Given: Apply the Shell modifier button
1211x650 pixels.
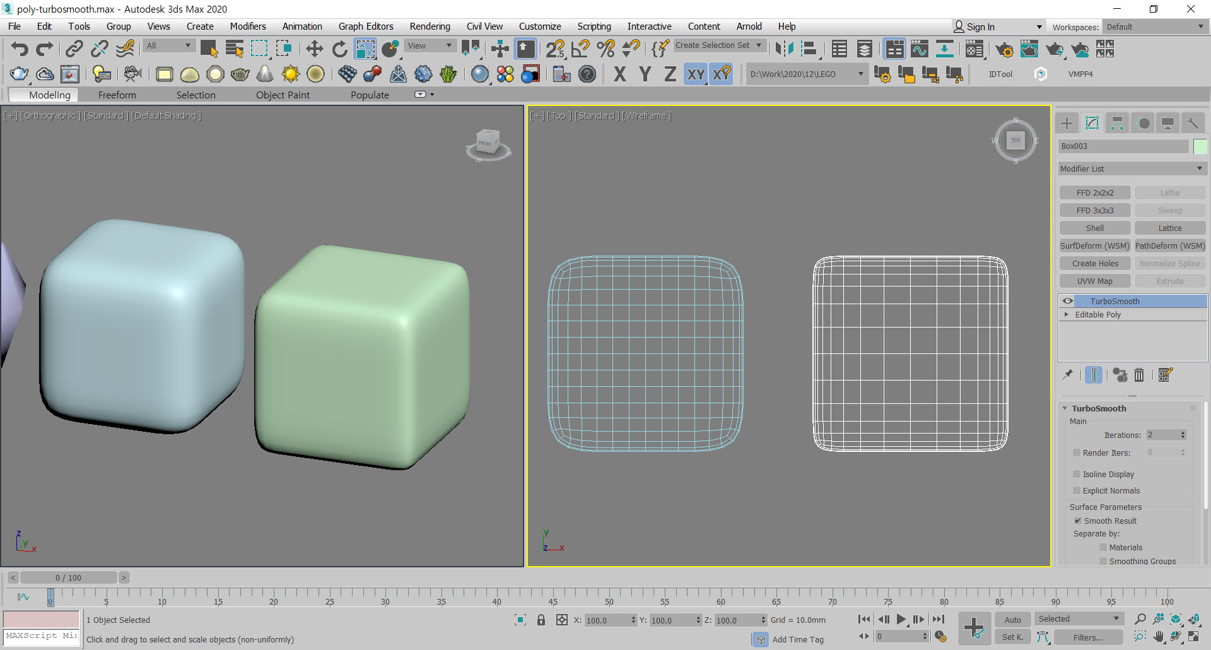Looking at the screenshot, I should pos(1095,228).
